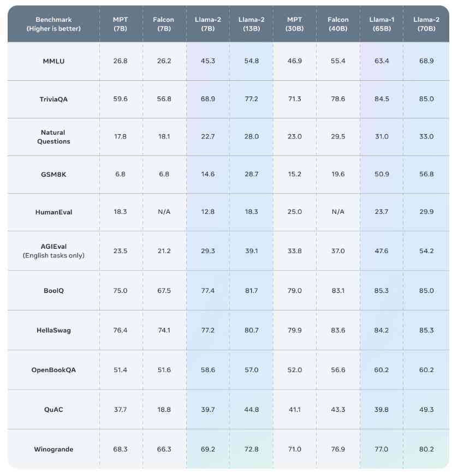Image resolution: width=452 pixels, height=473 pixels.
Task: Select the HumanEval row label
Action: coord(53,212)
